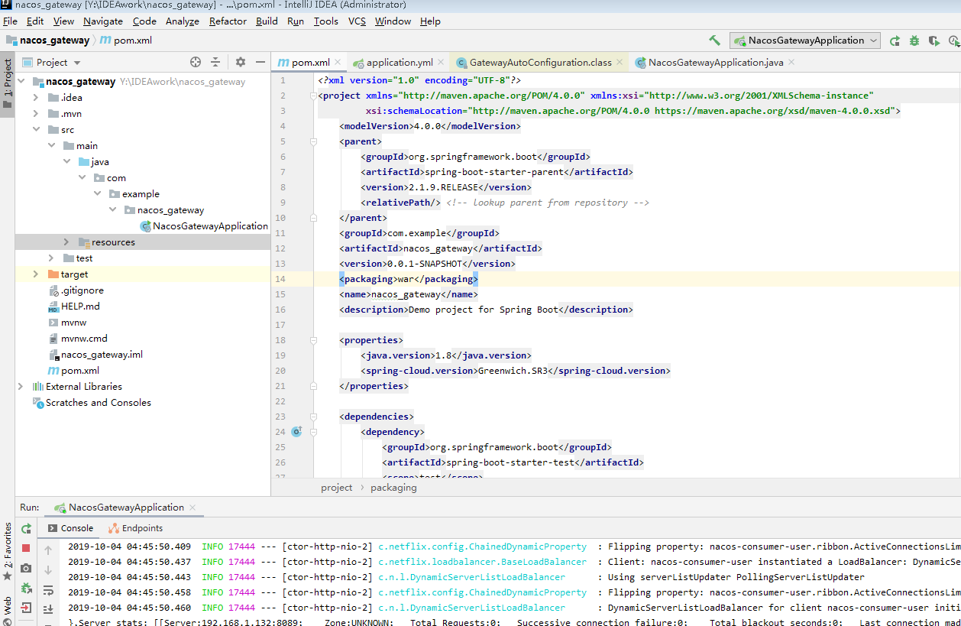Expand the target folder

coord(36,274)
